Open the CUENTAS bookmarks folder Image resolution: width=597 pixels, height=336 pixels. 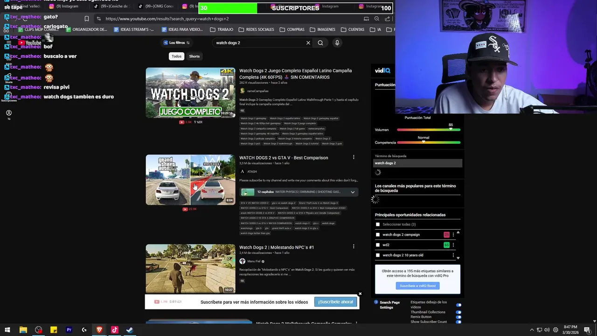coord(353,29)
